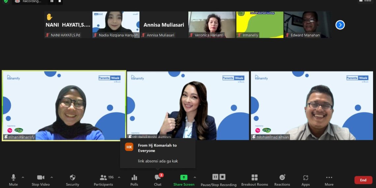Select Irmanelly's participant thumbnail
This screenshot has height=188, width=376.
(x=260, y=25)
